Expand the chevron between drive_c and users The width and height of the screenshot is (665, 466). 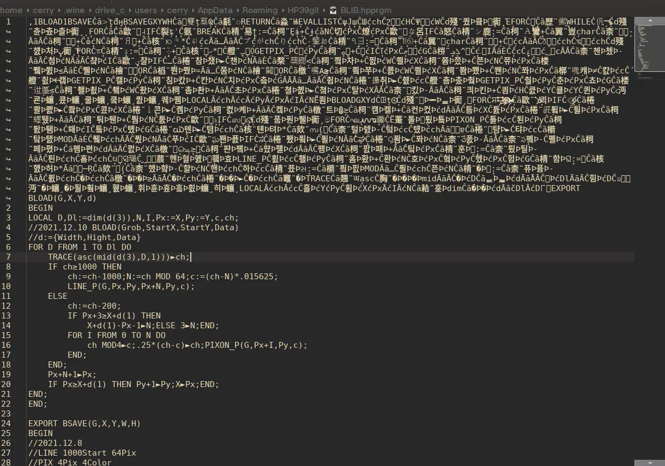tap(131, 10)
